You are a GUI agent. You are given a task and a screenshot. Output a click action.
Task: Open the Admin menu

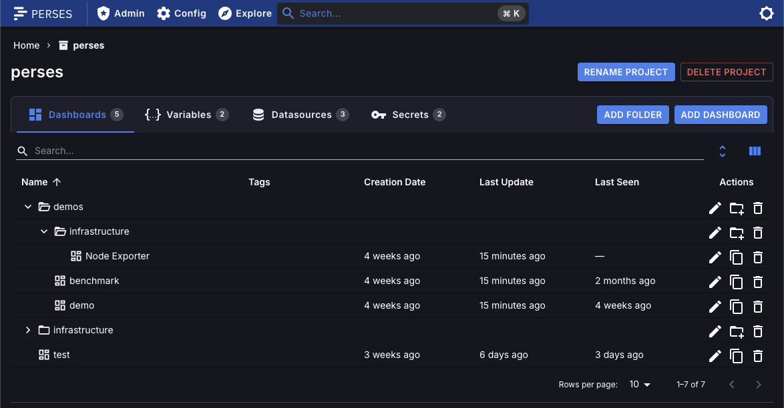coord(120,13)
